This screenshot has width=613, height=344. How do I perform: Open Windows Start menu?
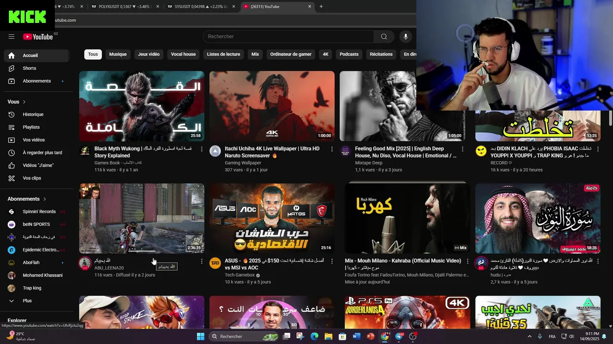coord(201,336)
